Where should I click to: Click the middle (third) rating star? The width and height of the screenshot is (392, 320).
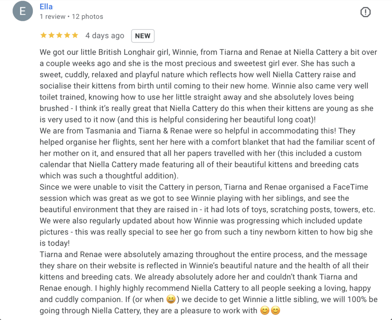pyautogui.click(x=59, y=36)
